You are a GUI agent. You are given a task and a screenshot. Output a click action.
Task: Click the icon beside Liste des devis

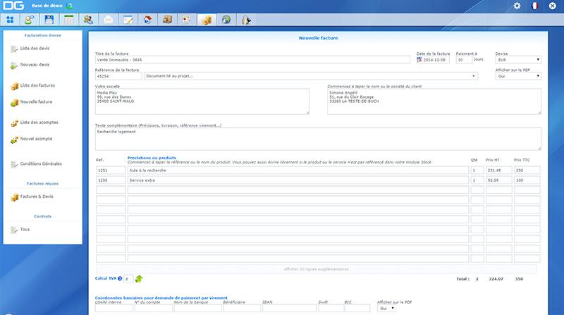point(14,49)
